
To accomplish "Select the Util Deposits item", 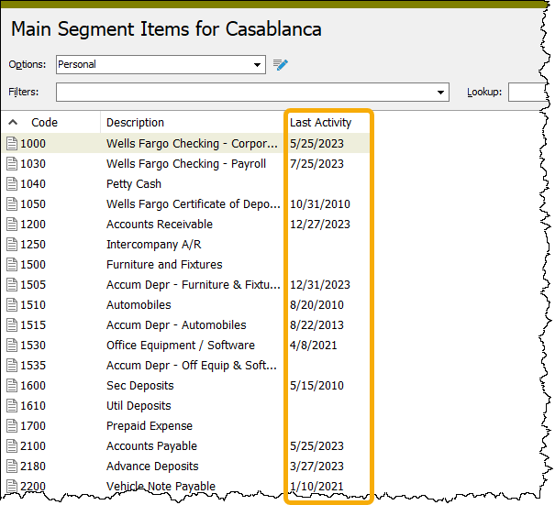I will [x=139, y=406].
